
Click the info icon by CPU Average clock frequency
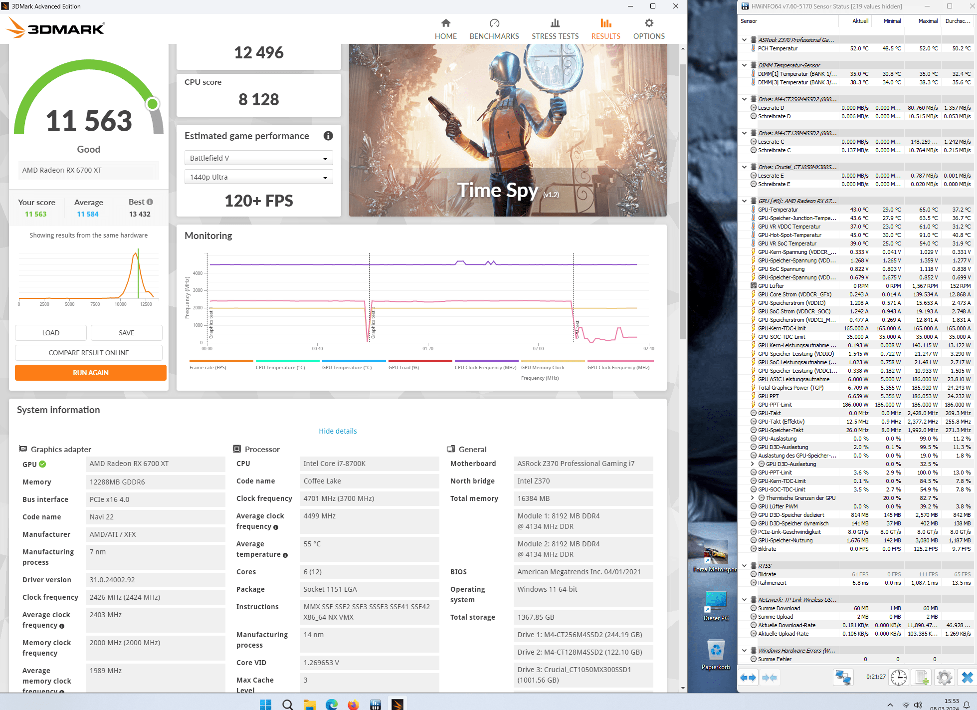coord(276,527)
